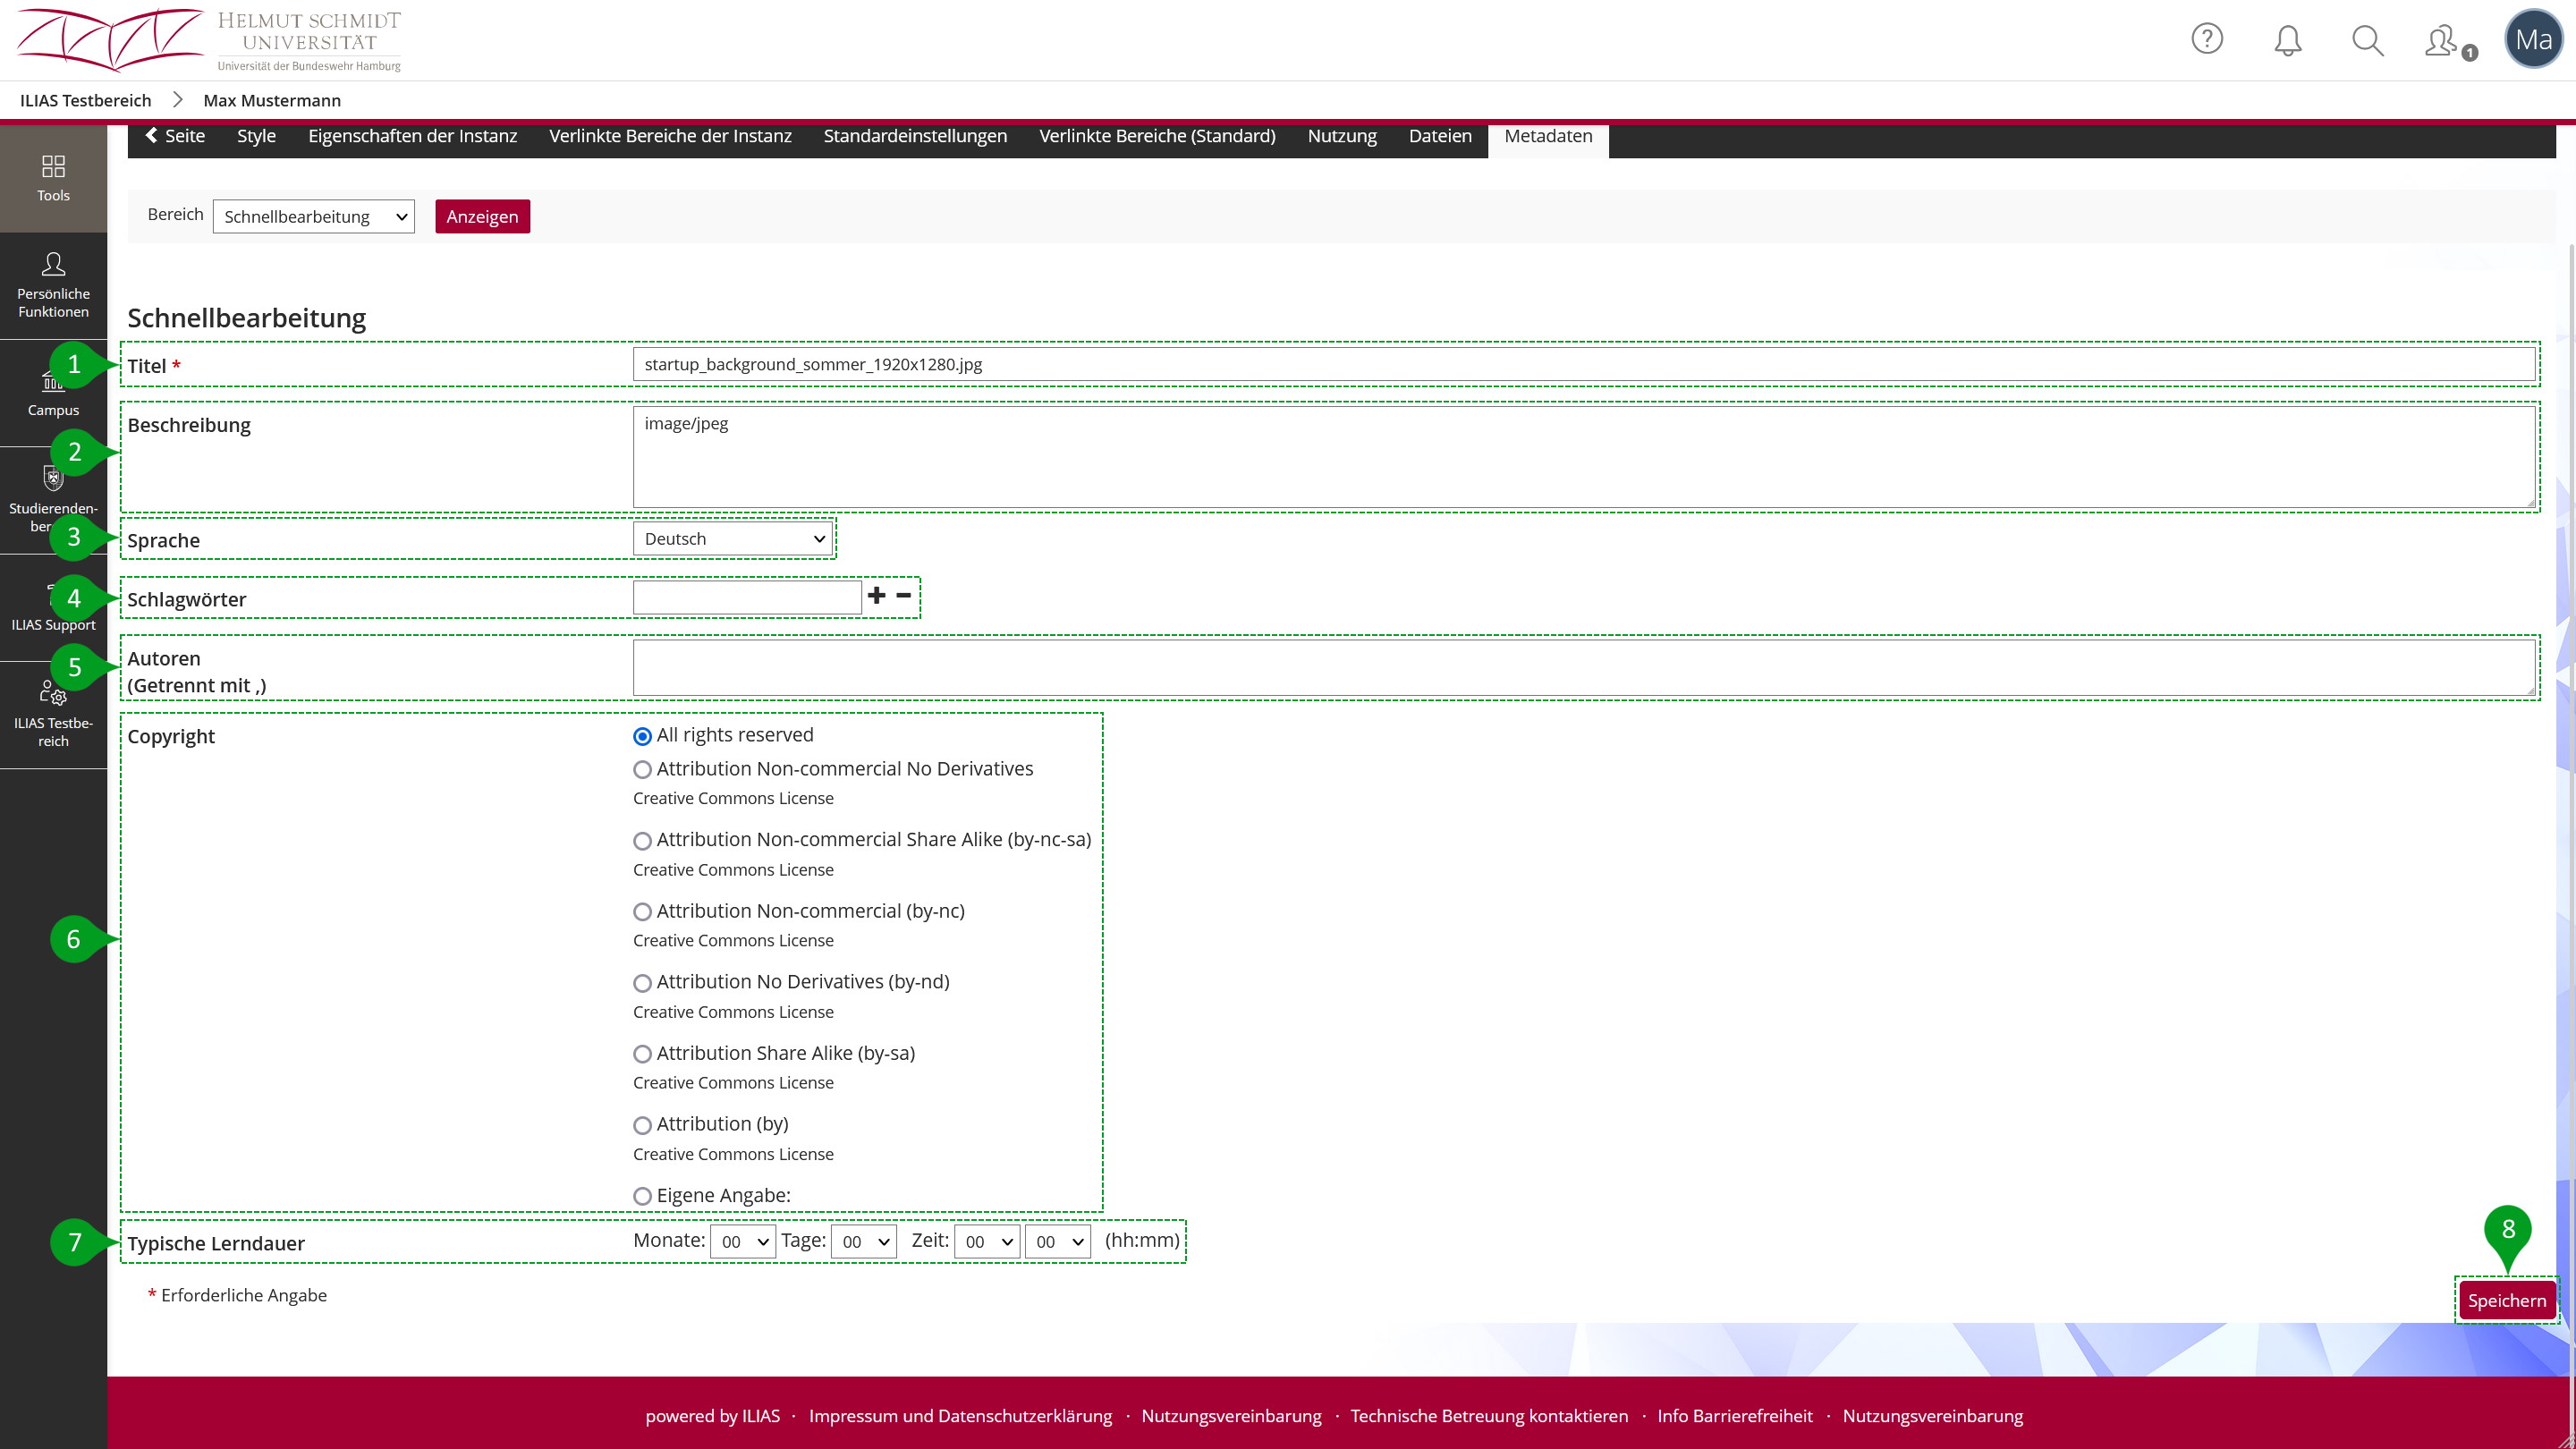Open Max Mustermann breadcrumb link

(272, 100)
